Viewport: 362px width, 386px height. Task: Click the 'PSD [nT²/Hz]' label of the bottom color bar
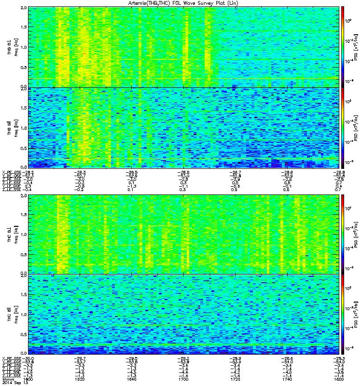point(356,315)
